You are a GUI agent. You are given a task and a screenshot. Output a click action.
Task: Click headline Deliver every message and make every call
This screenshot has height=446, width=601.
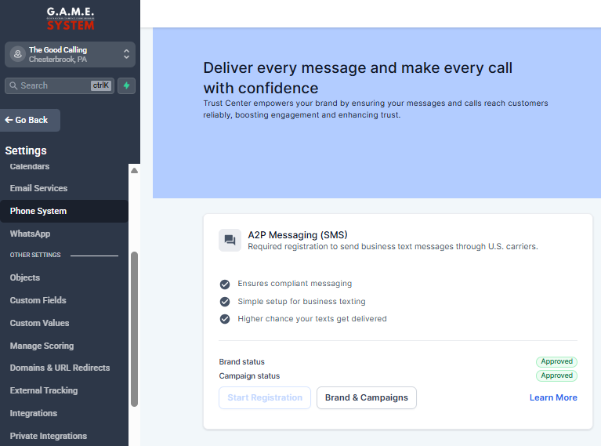(357, 78)
